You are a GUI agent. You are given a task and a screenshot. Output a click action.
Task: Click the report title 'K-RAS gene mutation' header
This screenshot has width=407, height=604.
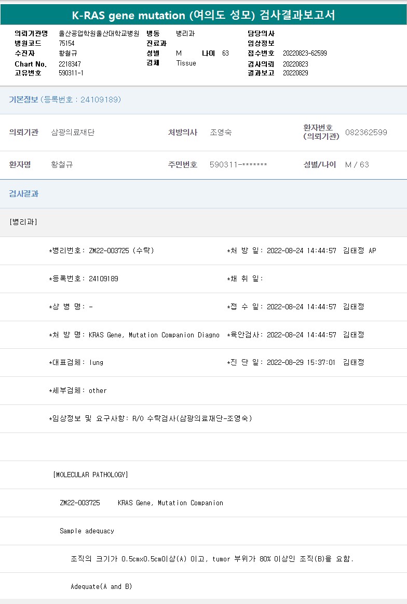click(x=203, y=15)
